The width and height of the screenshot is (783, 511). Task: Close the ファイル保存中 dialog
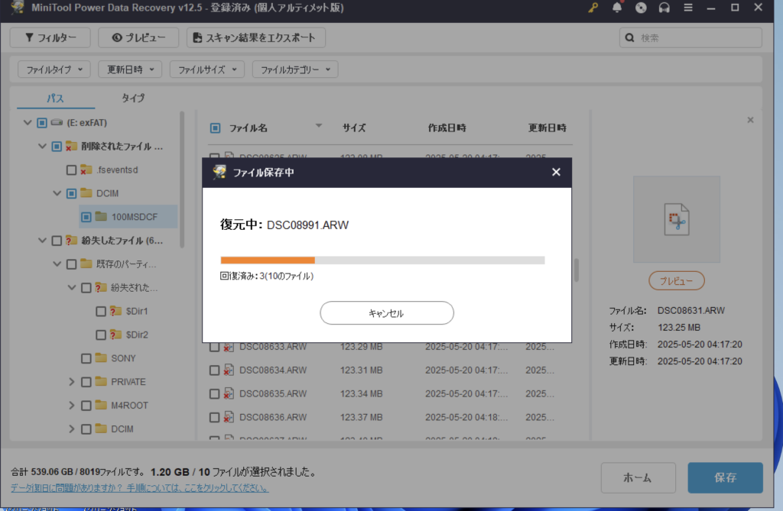(557, 172)
